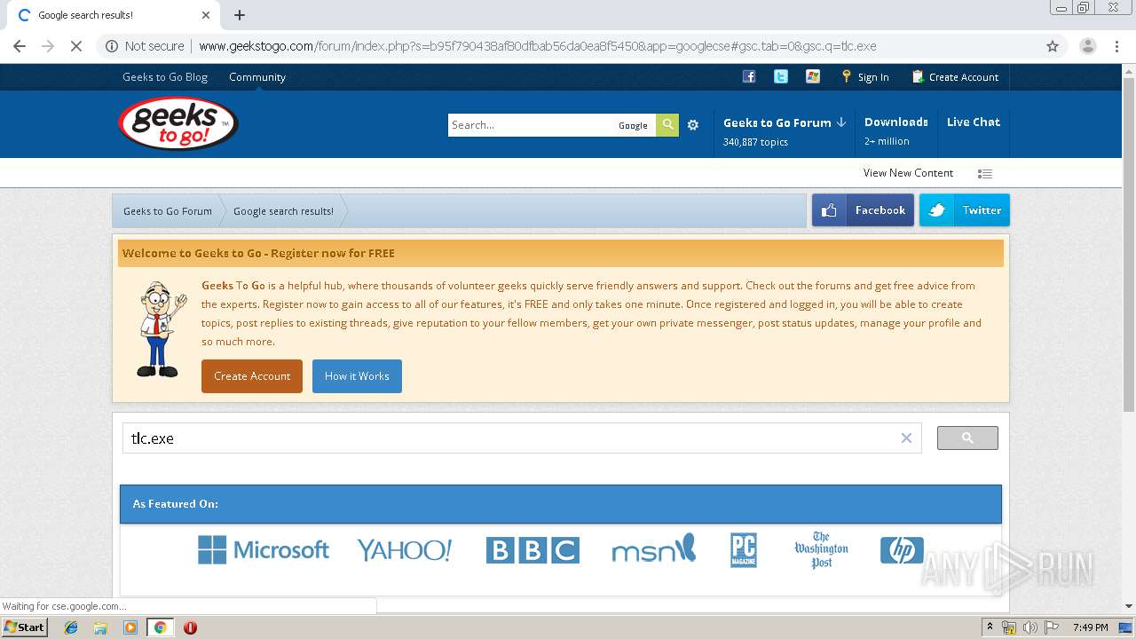The width and height of the screenshot is (1136, 639).
Task: Click the top site search input field
Action: (x=531, y=125)
